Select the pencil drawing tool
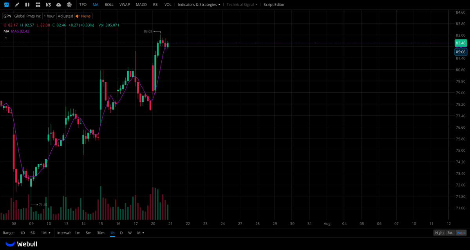470x250 pixels. [17, 5]
